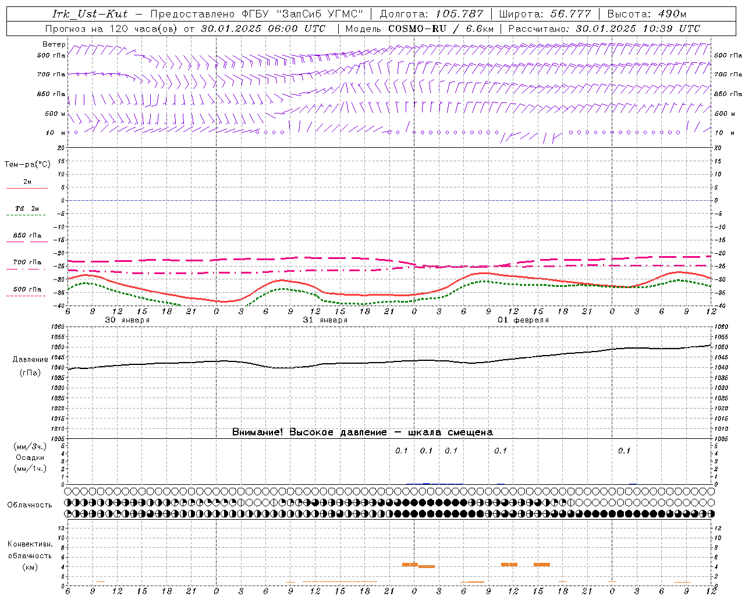Click the station title Irk_Ust-Kut
Viewport: 745px width, 596px height.
coord(90,14)
